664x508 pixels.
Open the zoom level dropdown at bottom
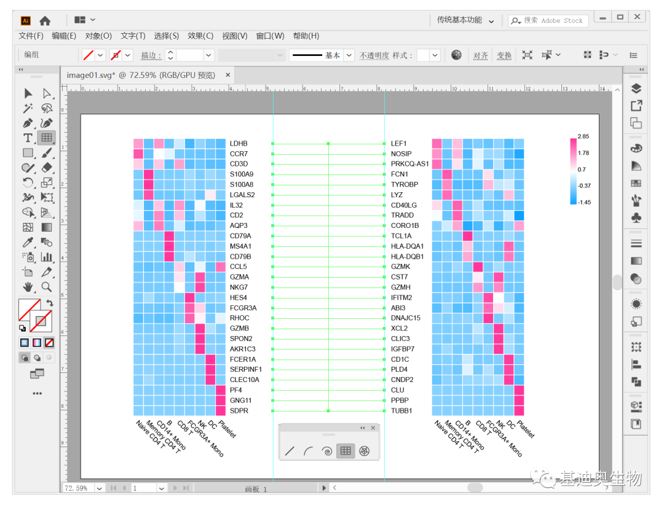pos(99,488)
